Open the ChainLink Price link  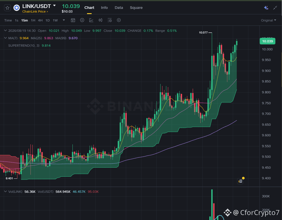(x=35, y=11)
